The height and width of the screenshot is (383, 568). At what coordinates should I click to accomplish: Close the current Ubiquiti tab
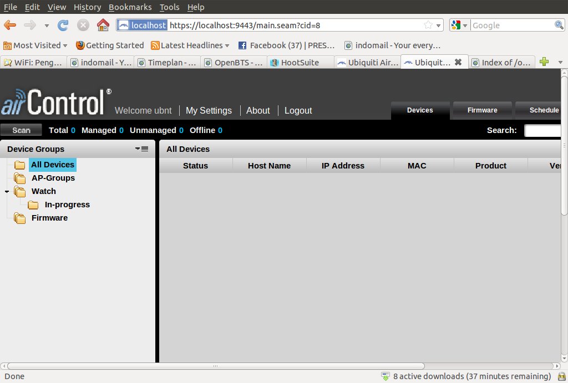(458, 62)
